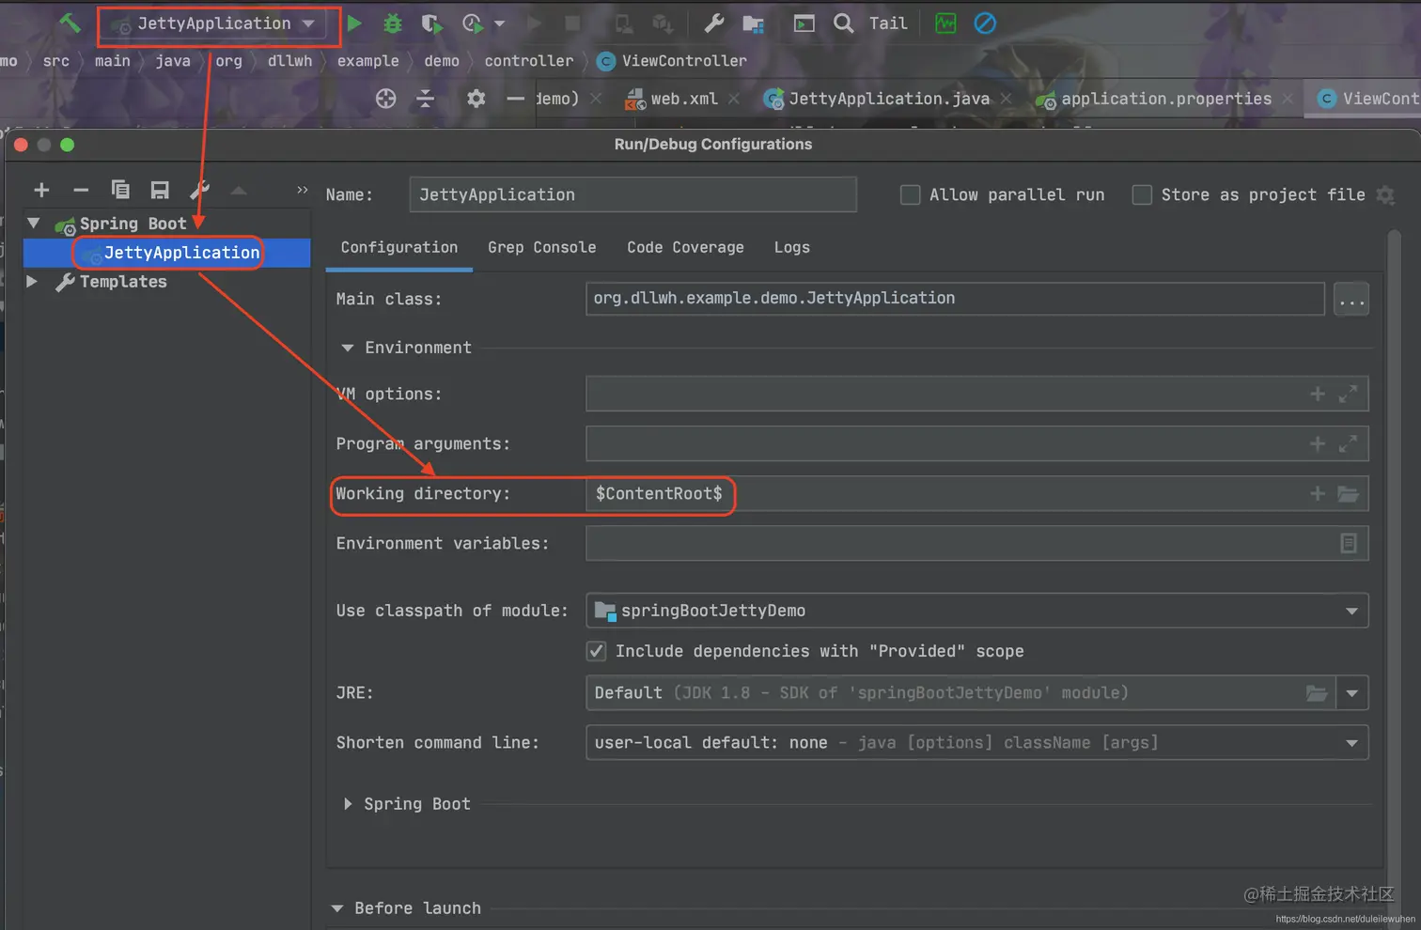Run with Coverage shield icon
Viewport: 1421px width, 930px height.
431,23
